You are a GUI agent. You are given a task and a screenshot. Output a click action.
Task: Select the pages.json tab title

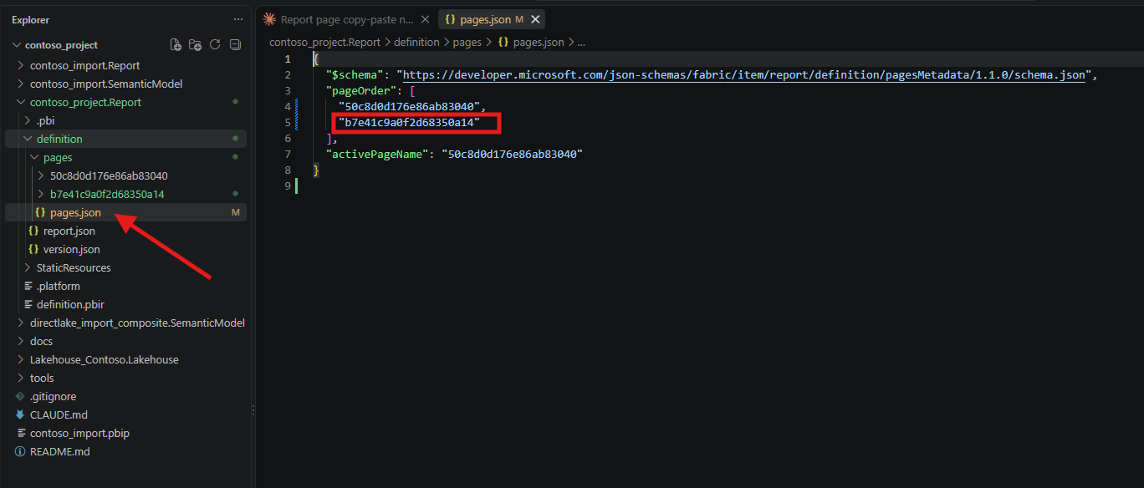click(485, 19)
